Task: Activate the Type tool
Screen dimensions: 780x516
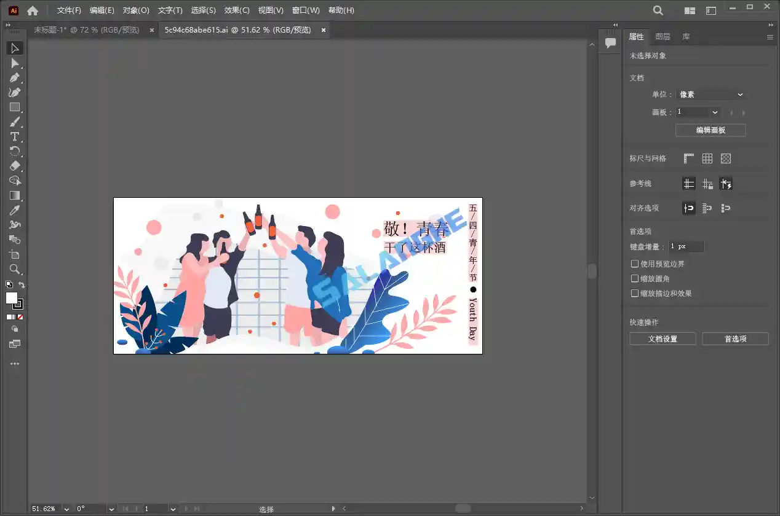Action: [x=15, y=136]
